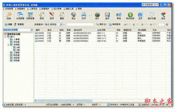The height and width of the screenshot is (109, 175).
Task: Open the H.帮助 menu
Action: point(79,9)
